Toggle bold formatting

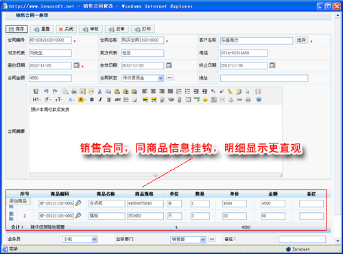pos(92,100)
